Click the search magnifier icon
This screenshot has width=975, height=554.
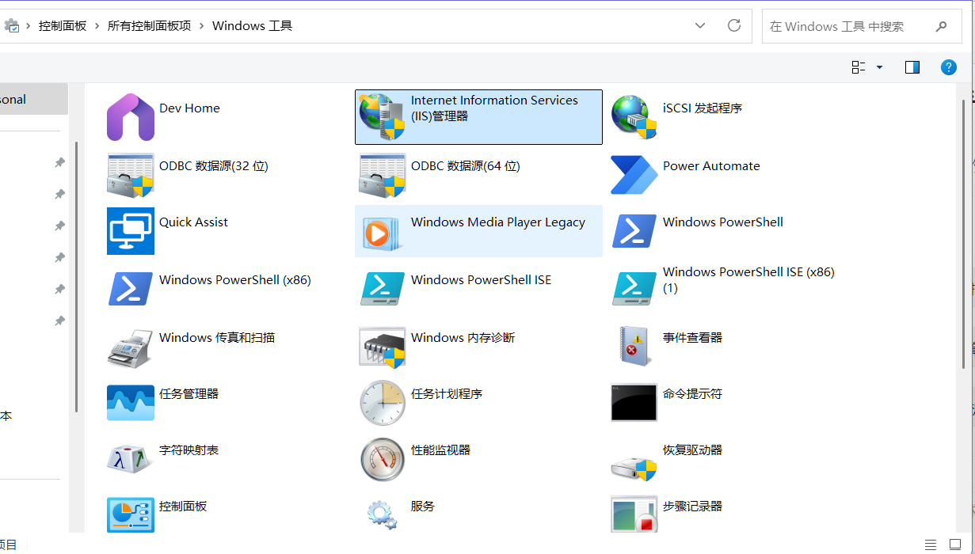coord(941,26)
